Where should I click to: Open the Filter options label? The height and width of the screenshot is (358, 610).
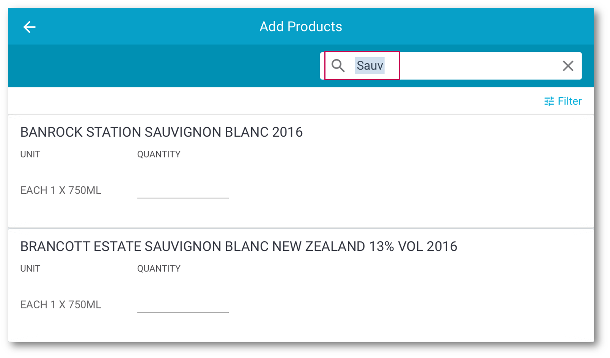point(569,101)
